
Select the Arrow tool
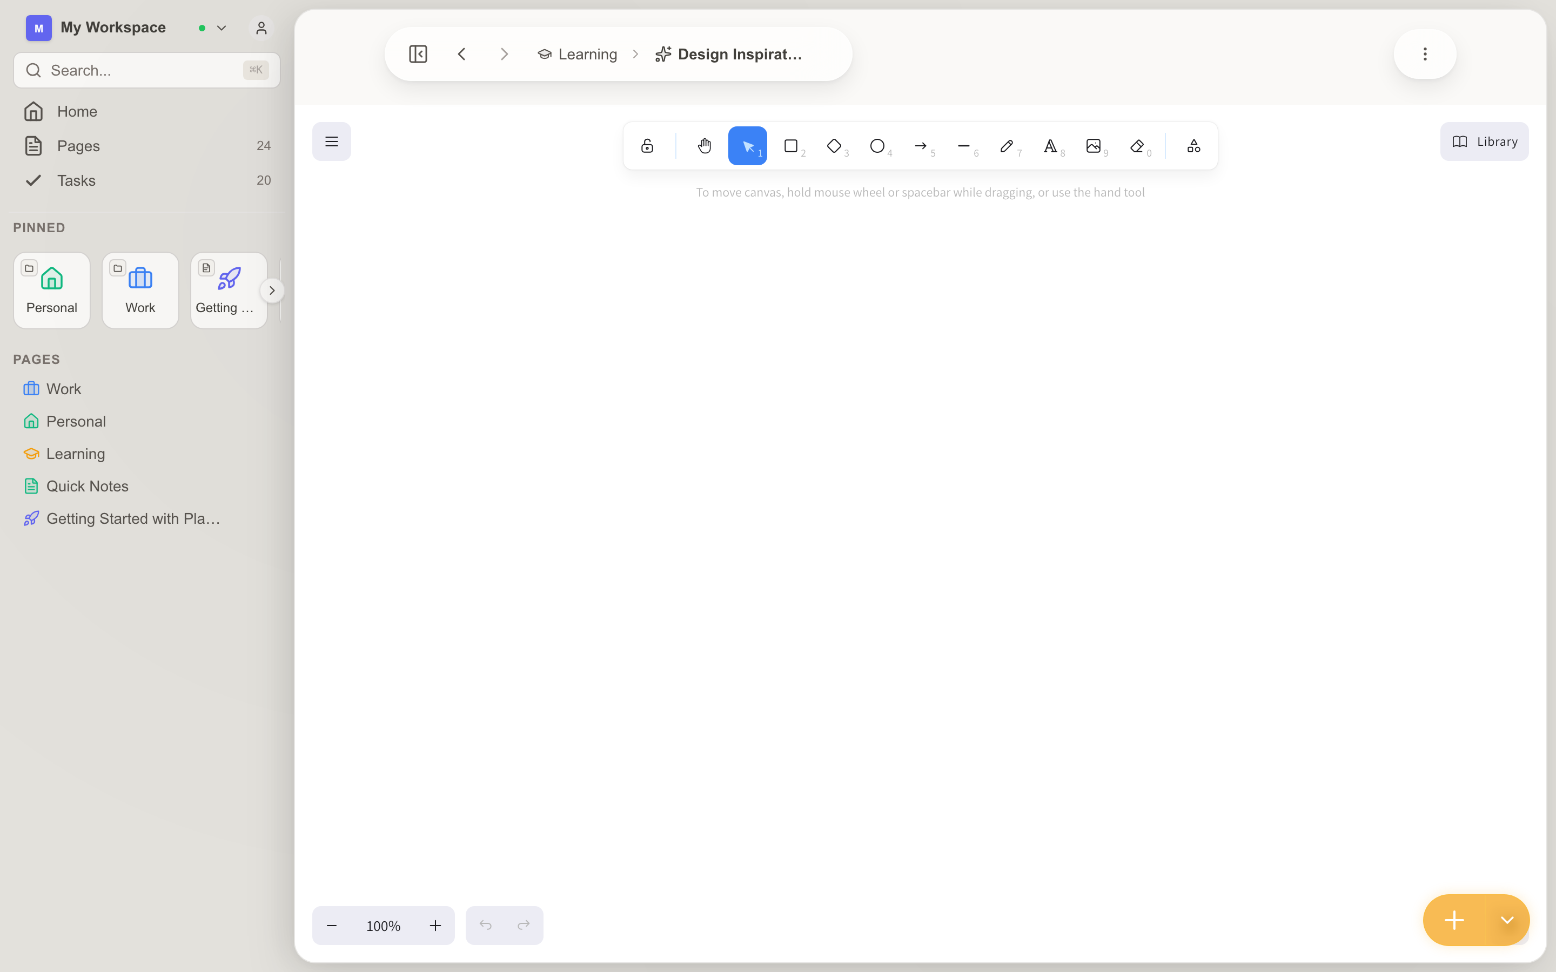(x=920, y=146)
